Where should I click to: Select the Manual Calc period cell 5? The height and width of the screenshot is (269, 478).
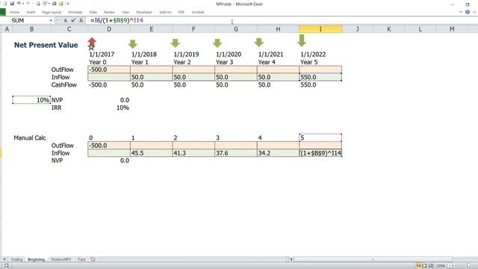pos(320,137)
